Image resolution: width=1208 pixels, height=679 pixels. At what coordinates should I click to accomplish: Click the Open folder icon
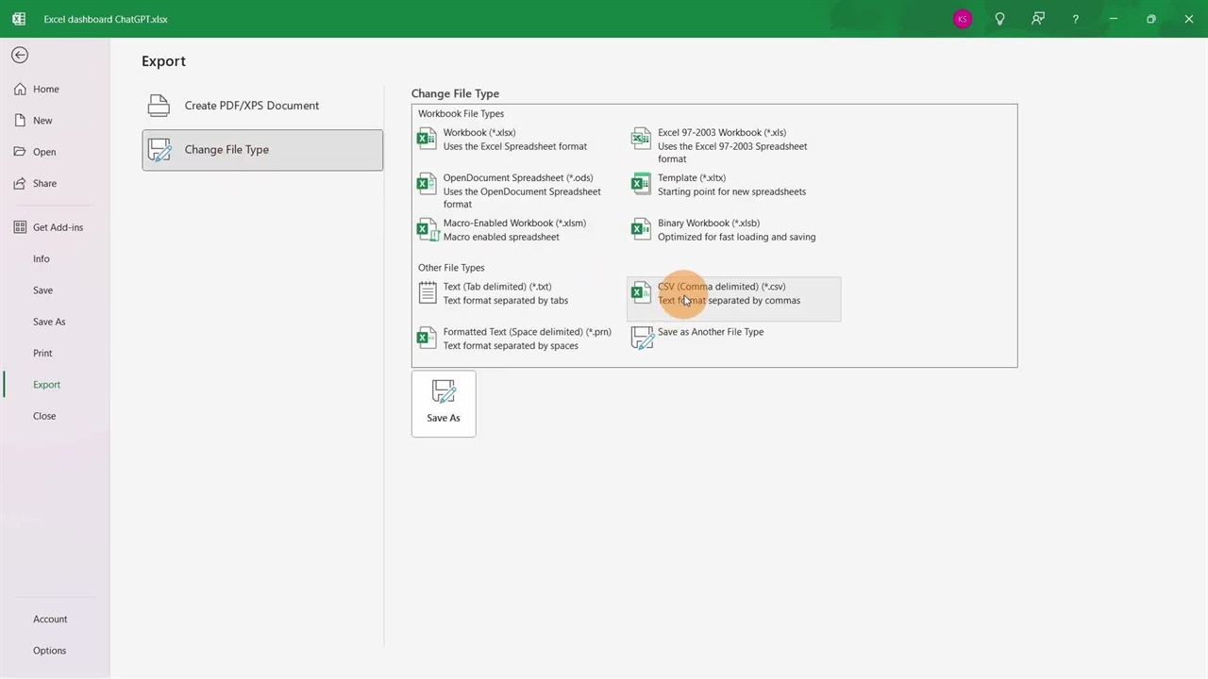(x=20, y=152)
